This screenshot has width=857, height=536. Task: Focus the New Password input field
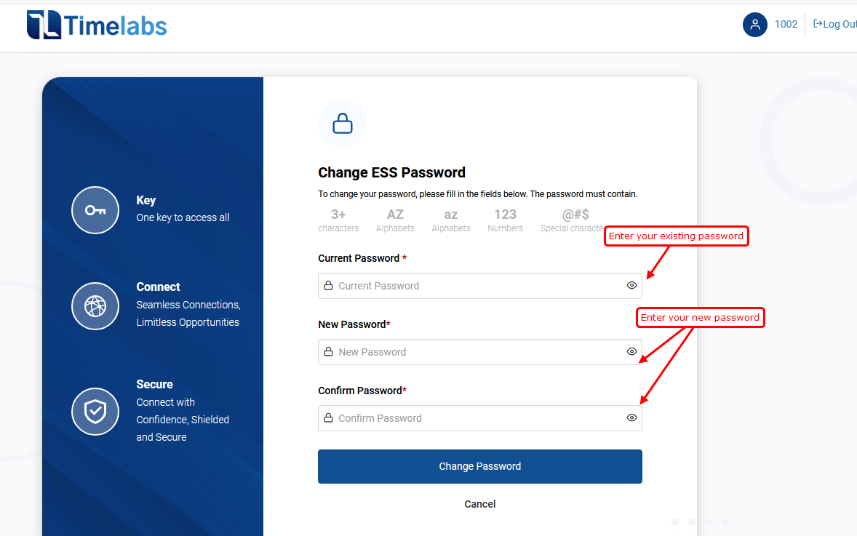(x=480, y=352)
